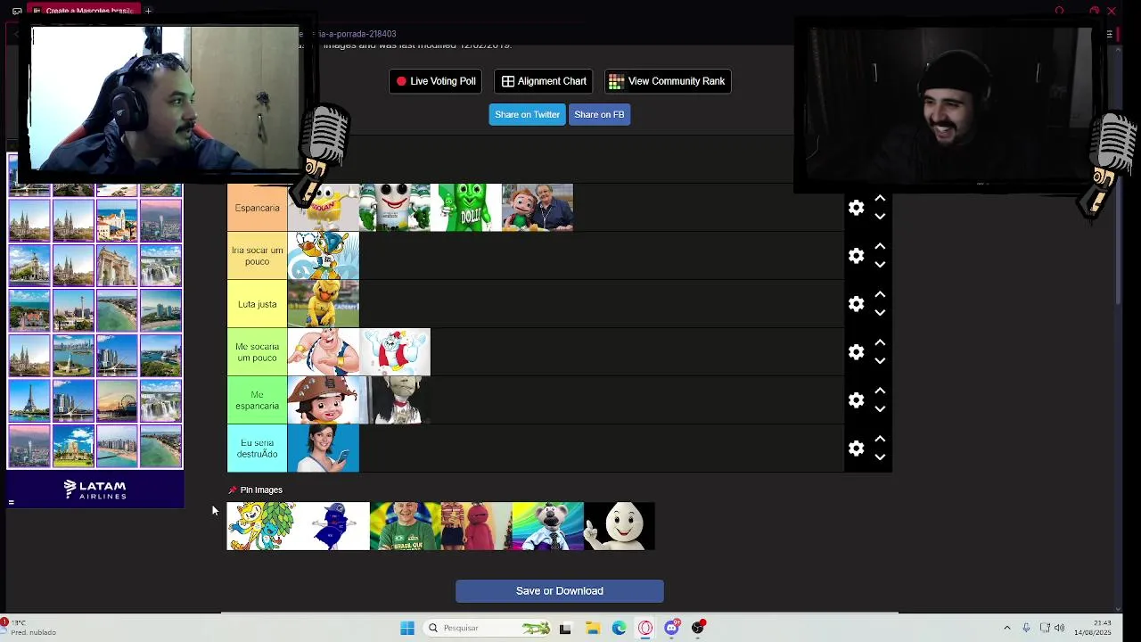This screenshot has height=642, width=1141.
Task: Open the Windows Start menu
Action: [407, 628]
